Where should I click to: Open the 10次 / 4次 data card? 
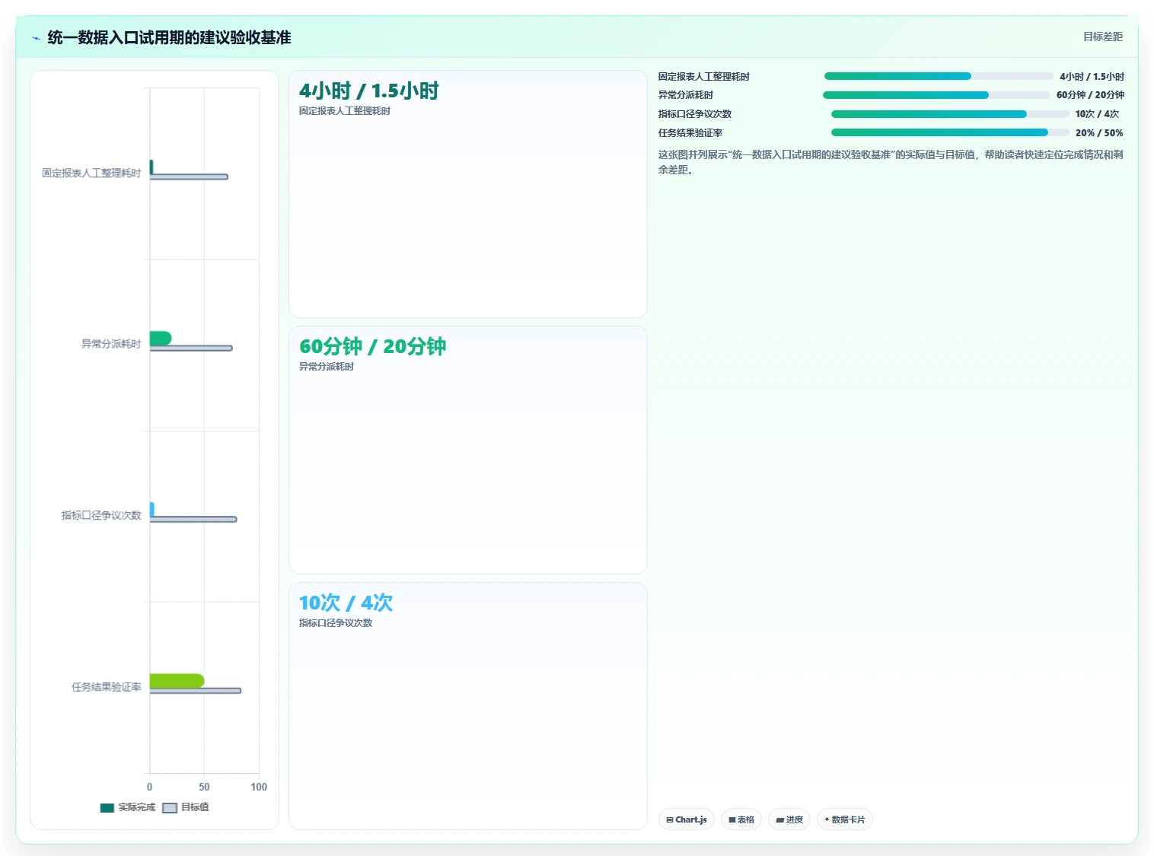(x=468, y=706)
